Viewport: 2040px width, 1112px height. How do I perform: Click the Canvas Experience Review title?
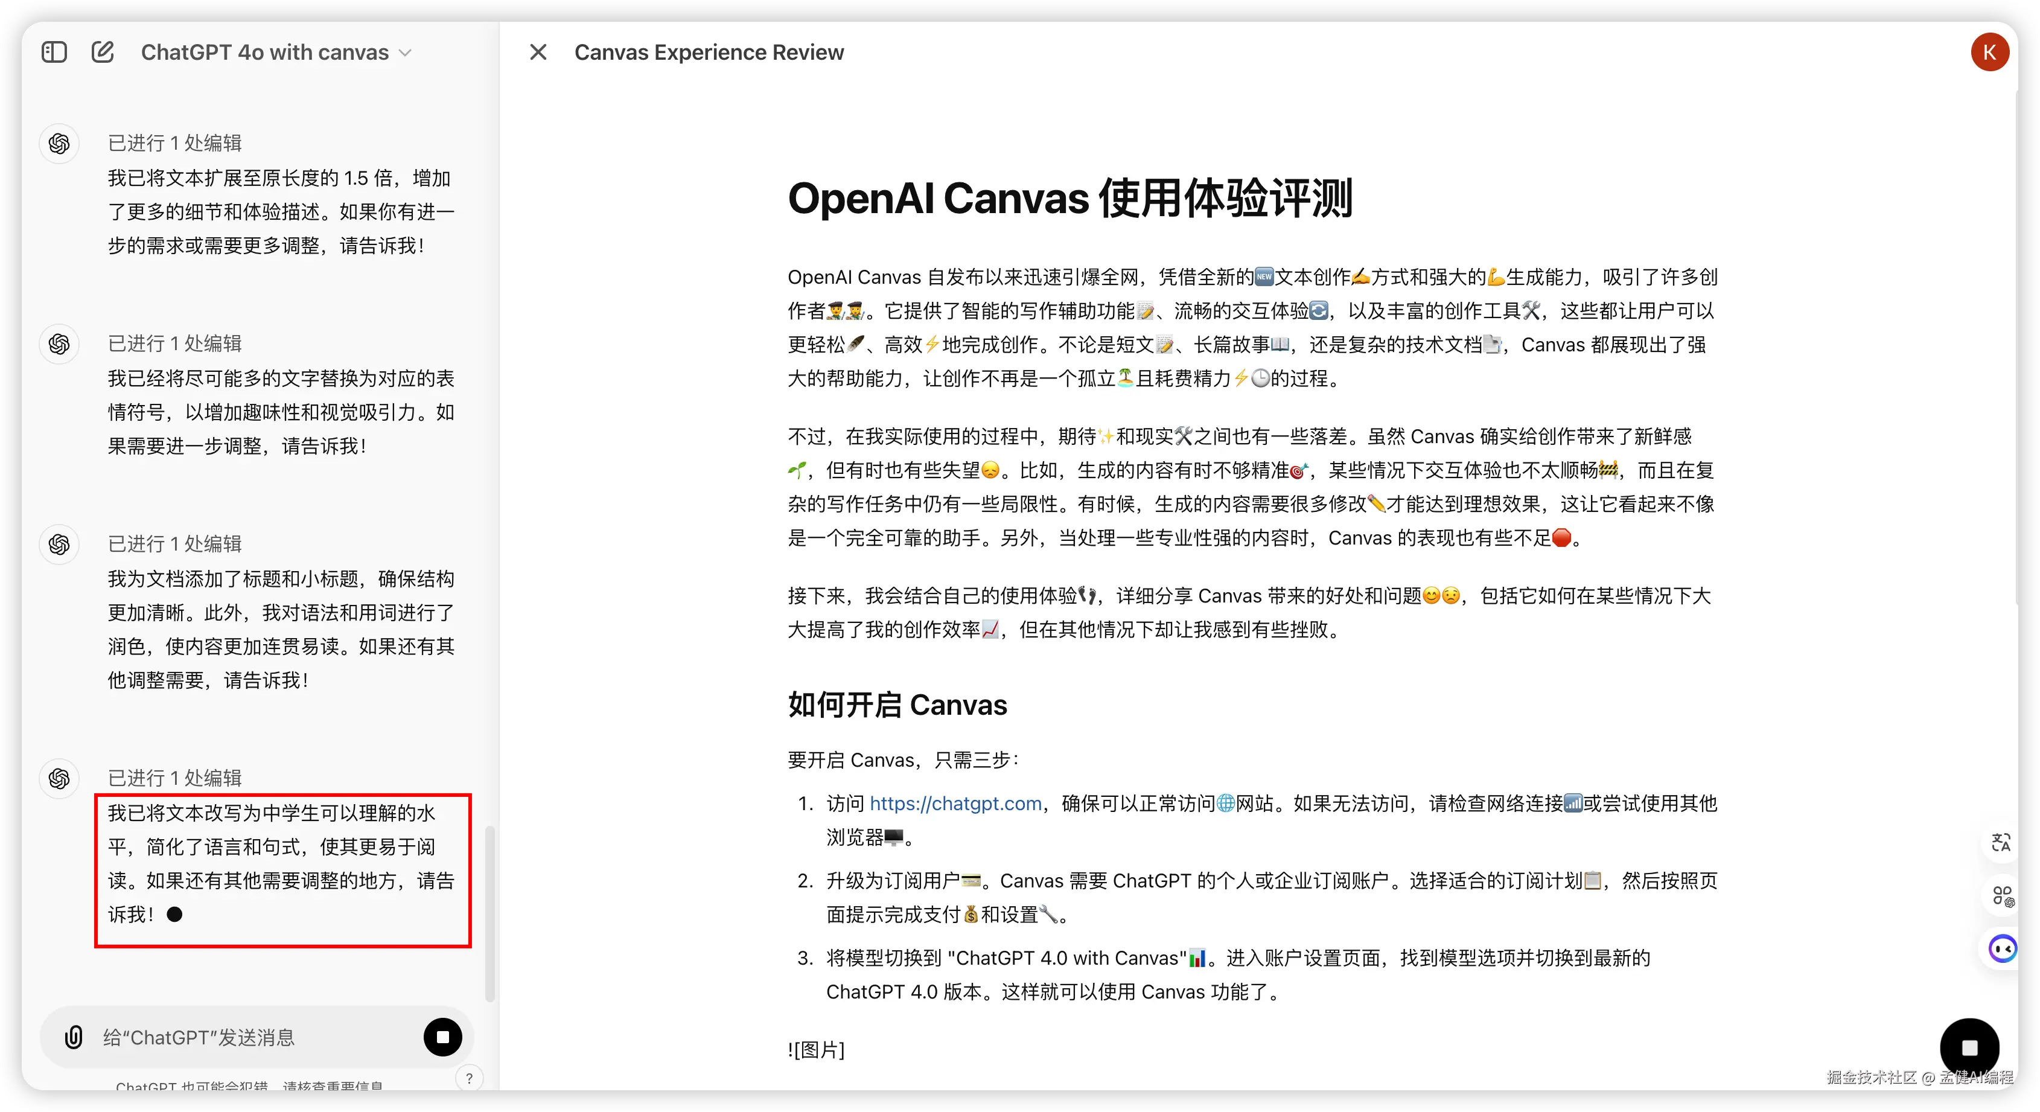click(x=709, y=53)
